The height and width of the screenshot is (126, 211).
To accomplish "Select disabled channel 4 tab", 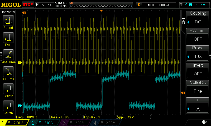I will (x=106, y=123).
